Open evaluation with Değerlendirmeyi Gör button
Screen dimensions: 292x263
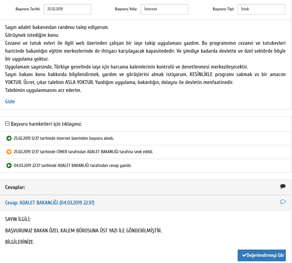coord(262,255)
